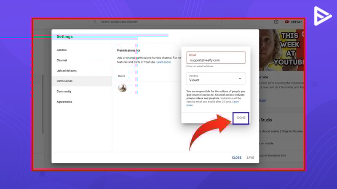Click the CREATE camera button
The height and width of the screenshot is (189, 337).
coord(294,22)
